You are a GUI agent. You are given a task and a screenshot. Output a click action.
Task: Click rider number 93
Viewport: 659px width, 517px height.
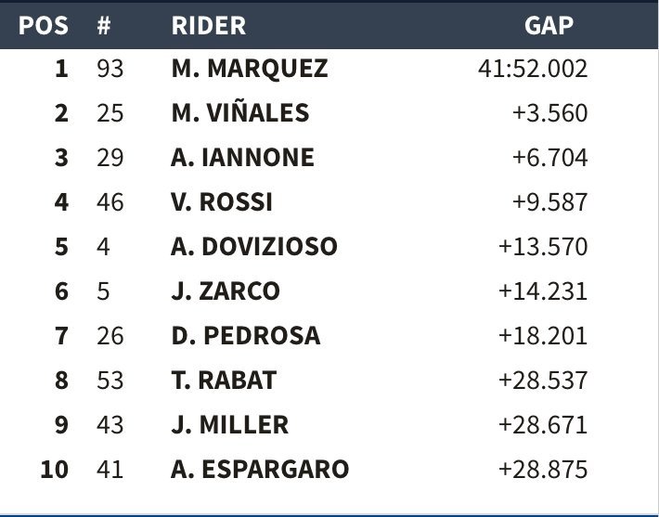tap(110, 69)
